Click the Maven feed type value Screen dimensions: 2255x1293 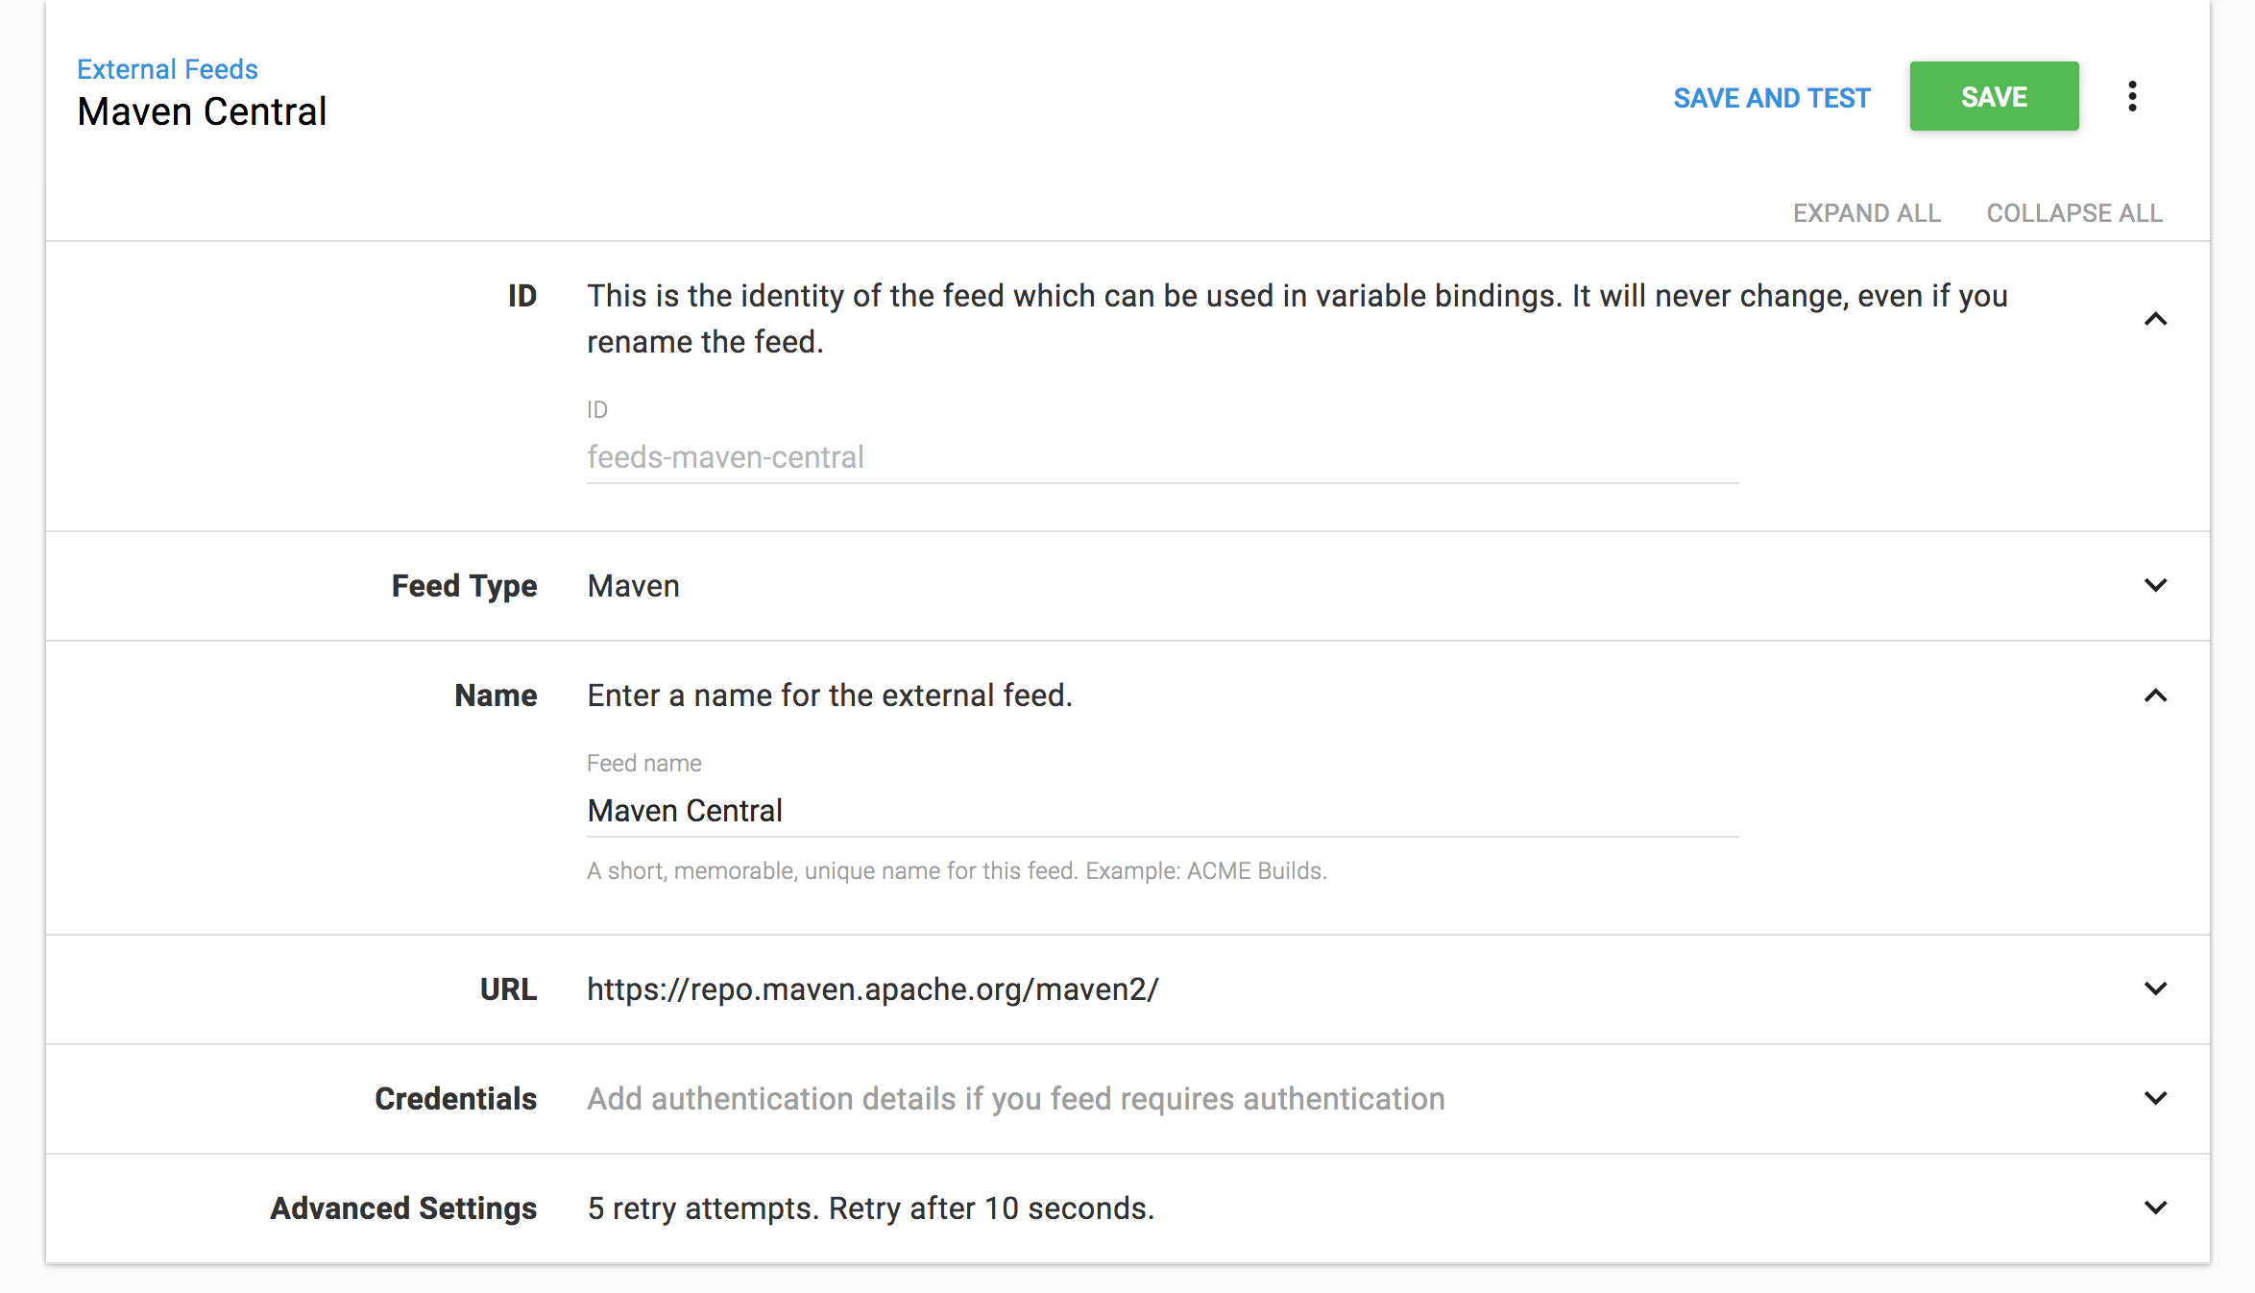[633, 585]
